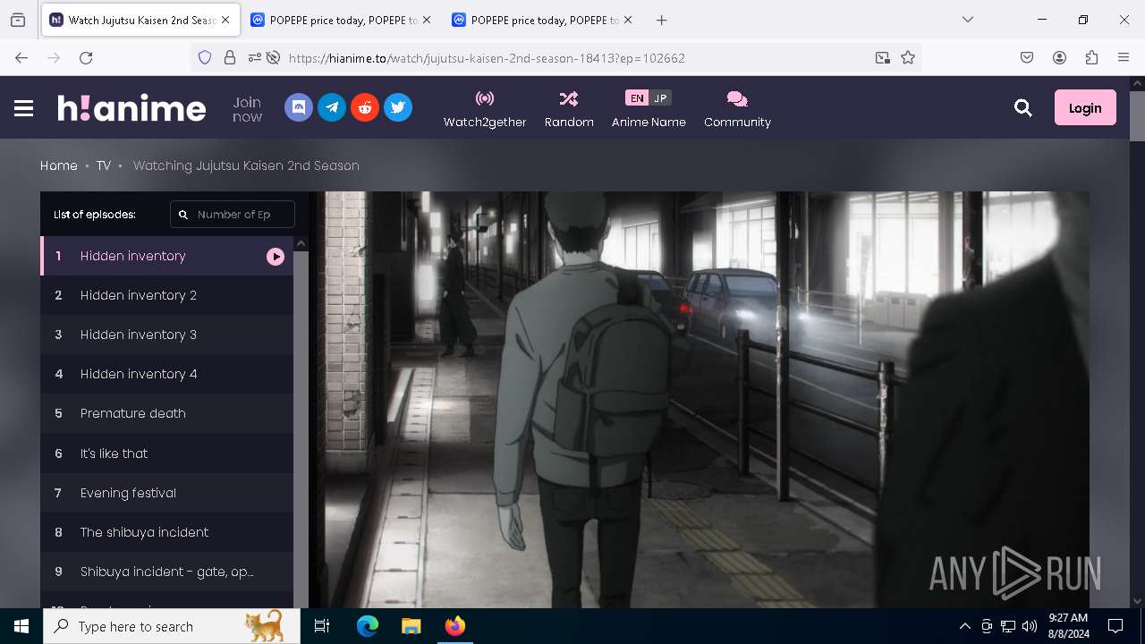Click the Login button

point(1085,107)
